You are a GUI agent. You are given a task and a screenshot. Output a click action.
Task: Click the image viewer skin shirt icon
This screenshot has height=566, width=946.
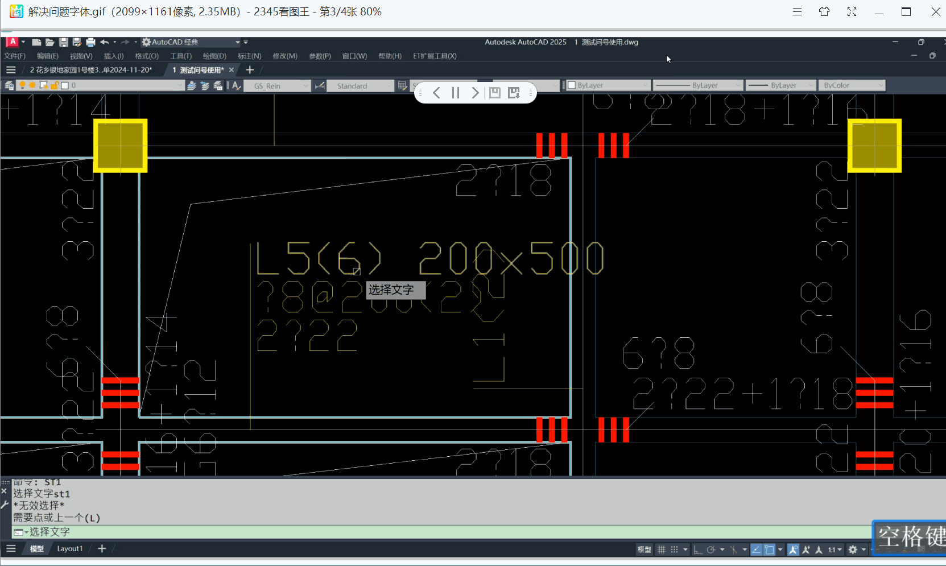pos(824,11)
